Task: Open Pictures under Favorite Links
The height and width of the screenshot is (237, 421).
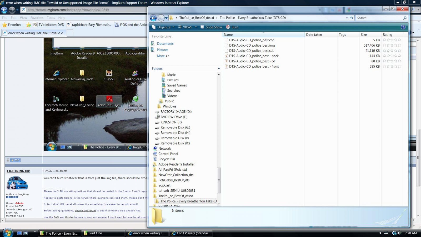Action: coord(162,50)
